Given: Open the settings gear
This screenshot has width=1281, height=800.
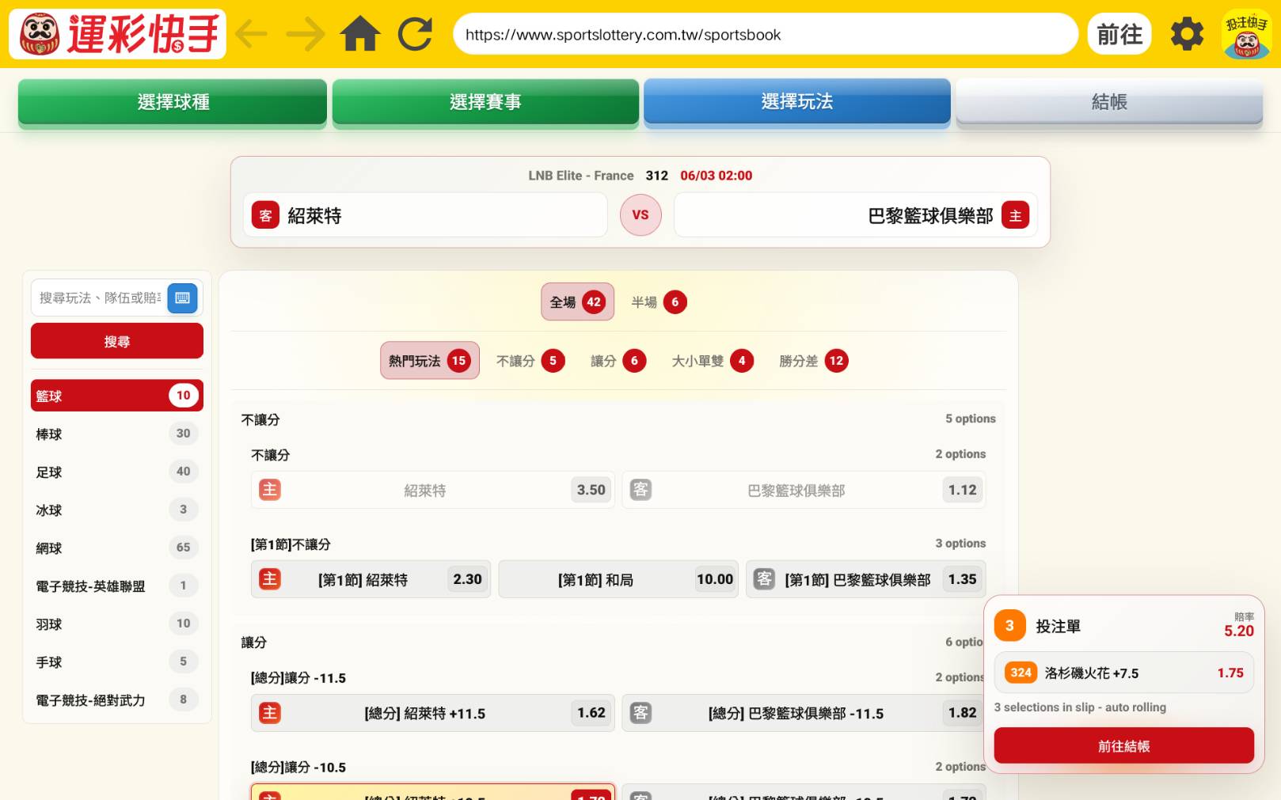Looking at the screenshot, I should tap(1187, 34).
